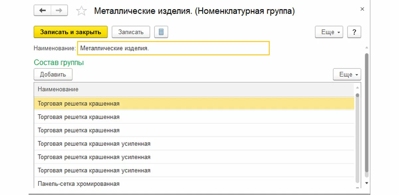Select the highlighted Торговая решетка крашенная row

click(x=78, y=104)
